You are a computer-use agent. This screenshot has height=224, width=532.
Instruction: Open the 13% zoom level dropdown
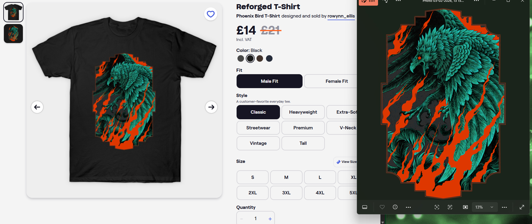point(484,207)
